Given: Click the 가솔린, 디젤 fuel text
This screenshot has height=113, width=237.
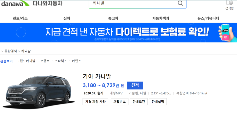Looking at the screenshot, I should [137, 93].
